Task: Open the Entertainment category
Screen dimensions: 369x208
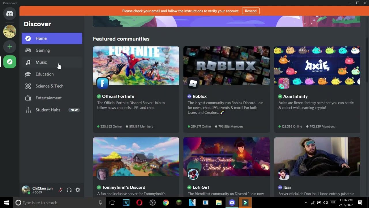Action: [52, 98]
